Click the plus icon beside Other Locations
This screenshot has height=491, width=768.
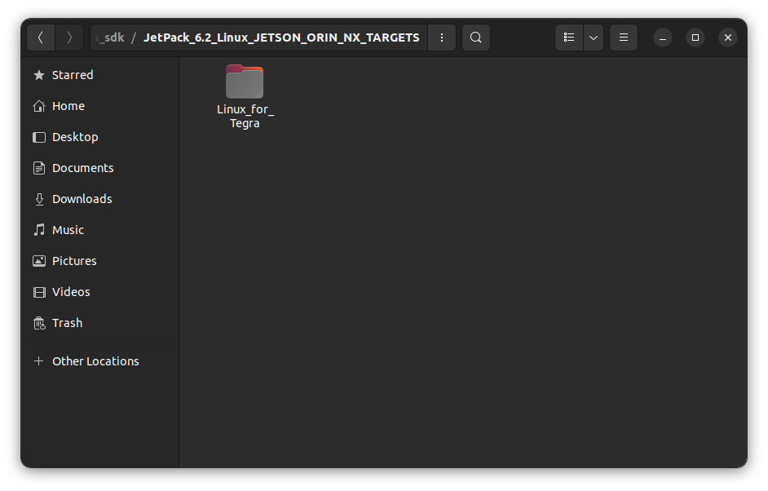click(38, 361)
